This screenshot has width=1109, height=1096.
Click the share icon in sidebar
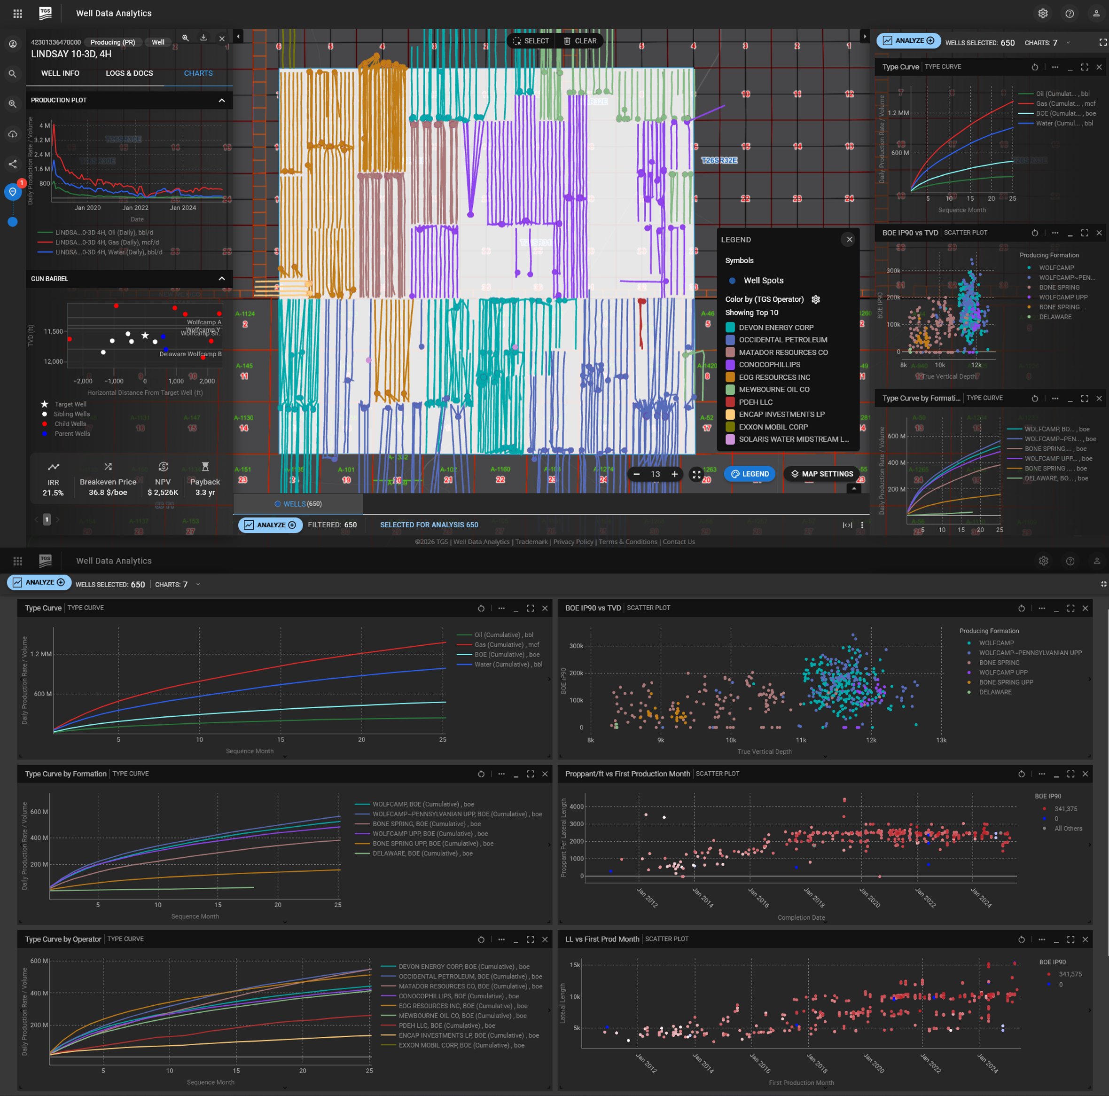point(13,164)
